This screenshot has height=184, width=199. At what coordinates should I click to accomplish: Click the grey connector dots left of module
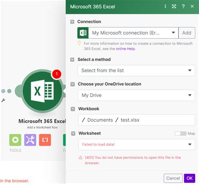coord(6,91)
